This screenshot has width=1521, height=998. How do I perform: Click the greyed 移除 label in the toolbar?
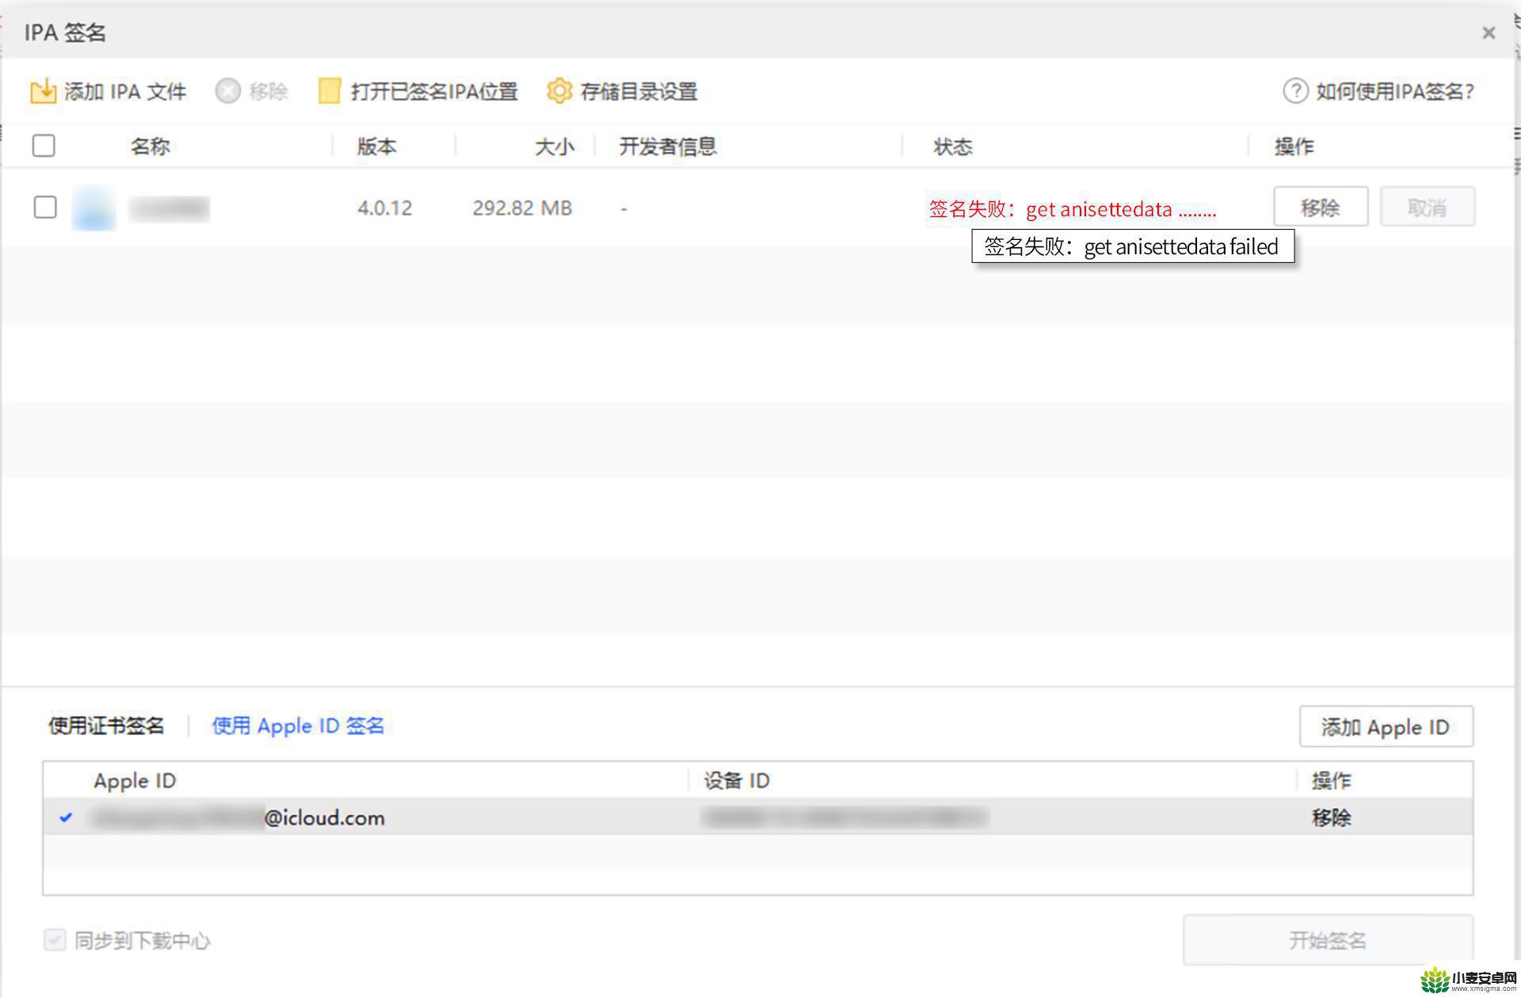269,92
